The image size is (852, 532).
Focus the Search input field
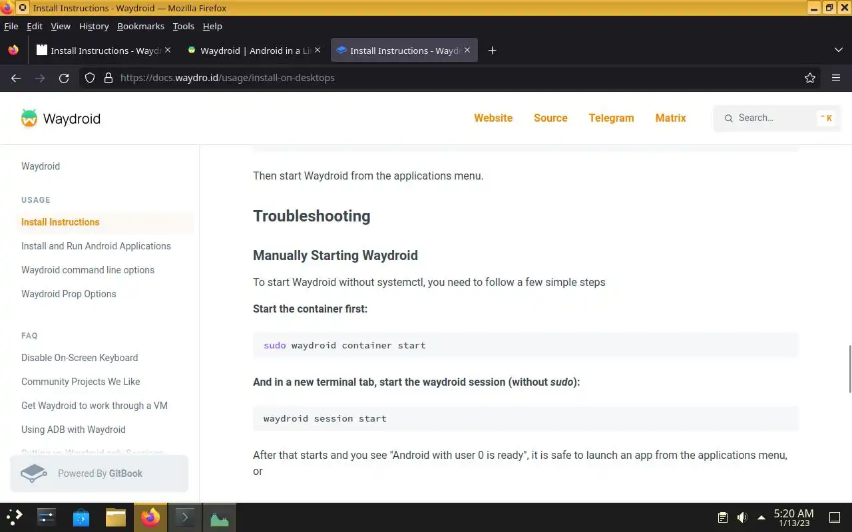777,118
